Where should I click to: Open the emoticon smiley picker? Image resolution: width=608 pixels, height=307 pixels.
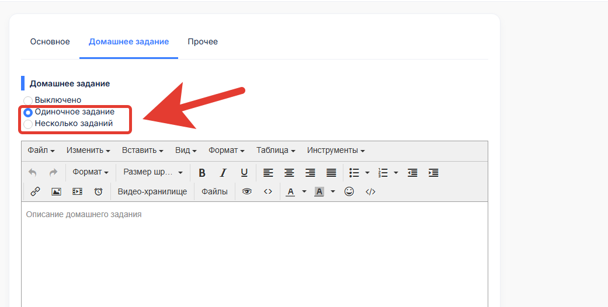[x=349, y=191]
